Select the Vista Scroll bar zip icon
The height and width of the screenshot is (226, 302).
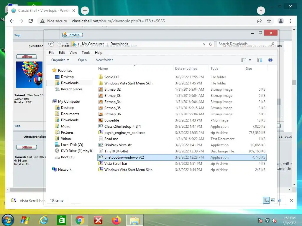[101, 163]
